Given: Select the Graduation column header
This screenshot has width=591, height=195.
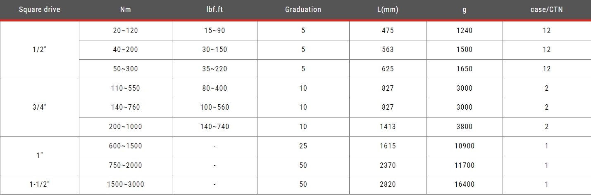Looking at the screenshot, I should click(303, 9).
